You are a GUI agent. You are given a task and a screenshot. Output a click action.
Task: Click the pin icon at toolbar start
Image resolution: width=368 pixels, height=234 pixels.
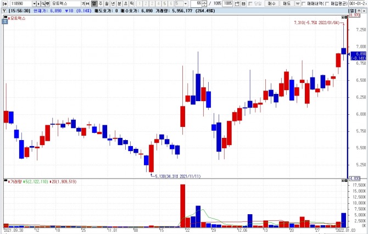click(x=5, y=4)
